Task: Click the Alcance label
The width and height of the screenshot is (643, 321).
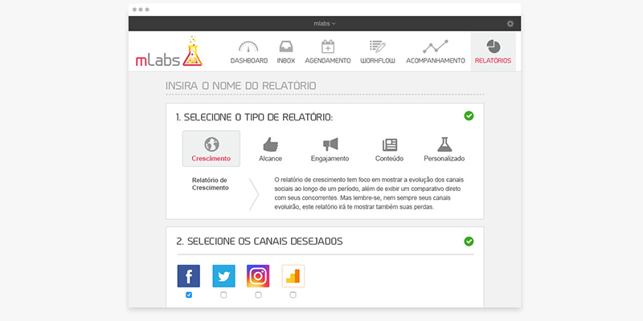Action: pos(271,158)
